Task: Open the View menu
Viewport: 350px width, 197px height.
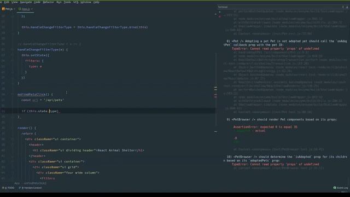Action: [15, 2]
